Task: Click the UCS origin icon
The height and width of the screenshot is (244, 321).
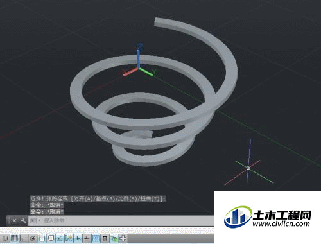Action: tap(139, 68)
